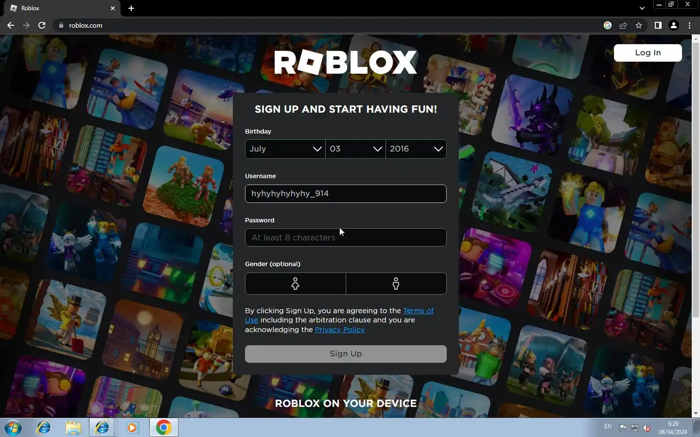Viewport: 700px width, 437px height.
Task: Open a new browser tab
Action: coord(131,8)
